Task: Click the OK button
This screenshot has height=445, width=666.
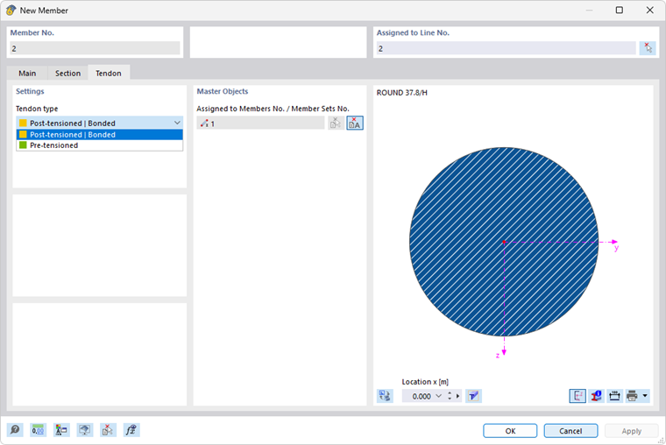Action: pyautogui.click(x=510, y=431)
